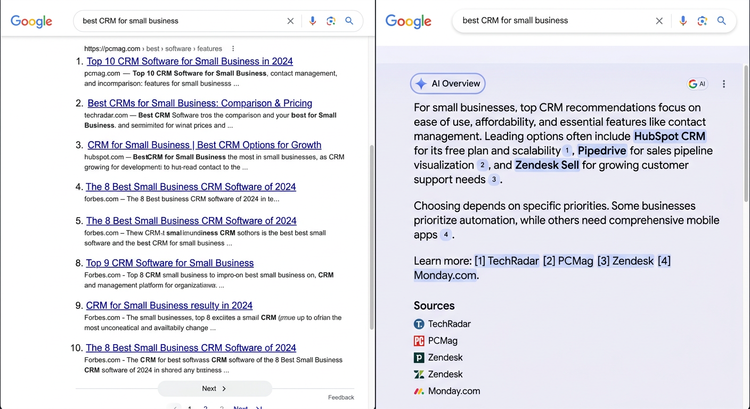Click the magnifier search icon in right window

point(722,21)
